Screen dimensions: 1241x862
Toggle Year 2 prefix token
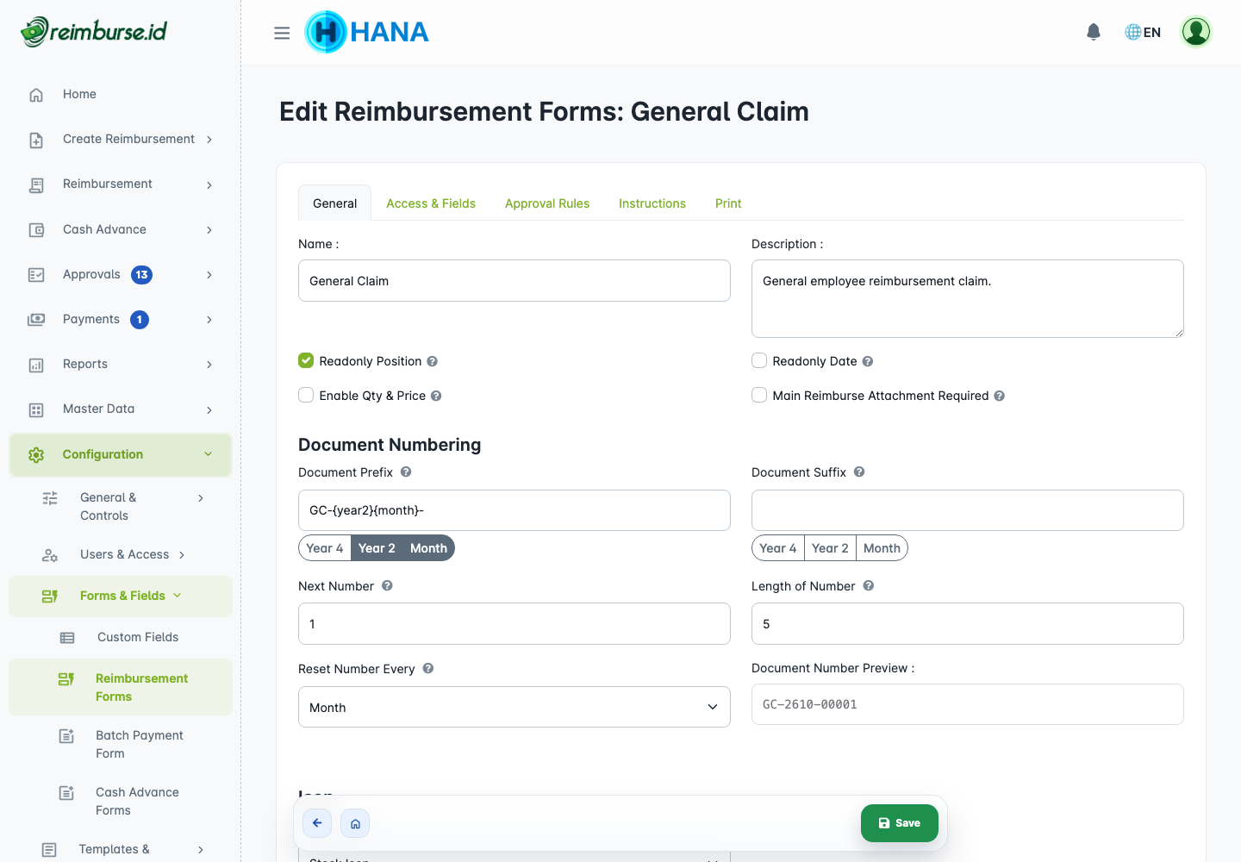377,548
